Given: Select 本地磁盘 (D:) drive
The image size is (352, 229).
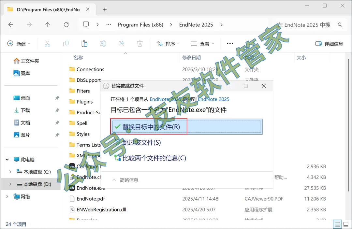Looking at the screenshot, I should point(34,184).
